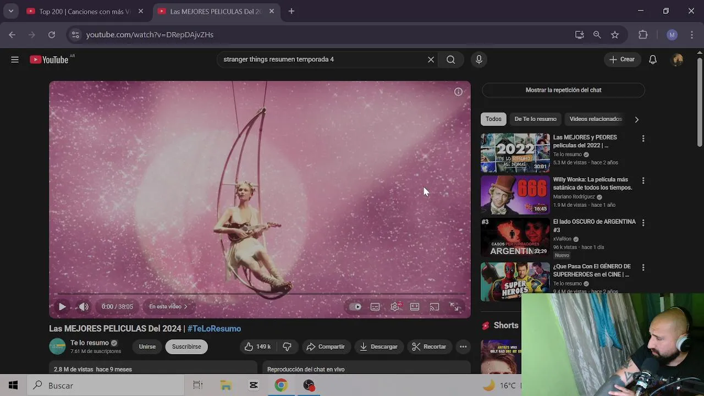Click the address bar URL
The image size is (704, 396).
pyautogui.click(x=150, y=35)
